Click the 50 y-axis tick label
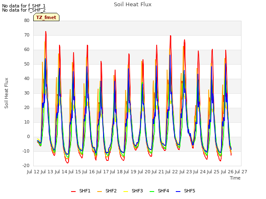This screenshot has height=199, width=266. click(27, 64)
